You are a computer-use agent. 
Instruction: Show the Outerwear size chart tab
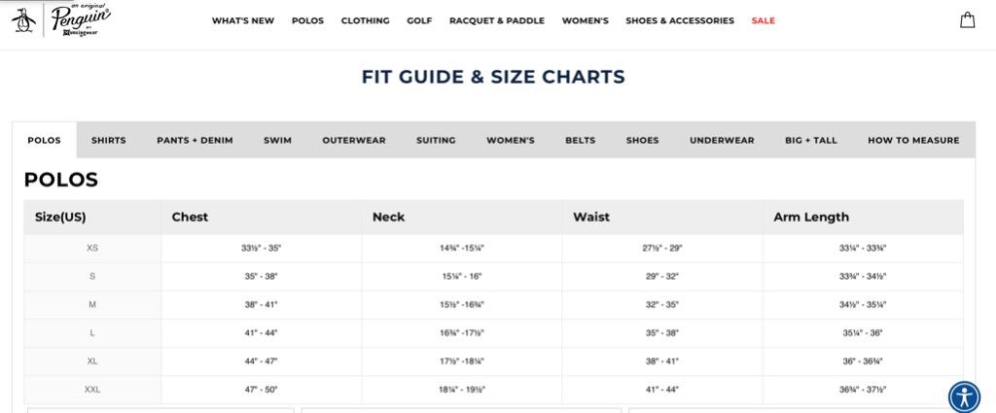354,140
